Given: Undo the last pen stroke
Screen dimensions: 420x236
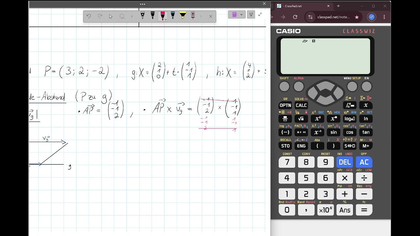Looking at the screenshot, I should pyautogui.click(x=89, y=16).
